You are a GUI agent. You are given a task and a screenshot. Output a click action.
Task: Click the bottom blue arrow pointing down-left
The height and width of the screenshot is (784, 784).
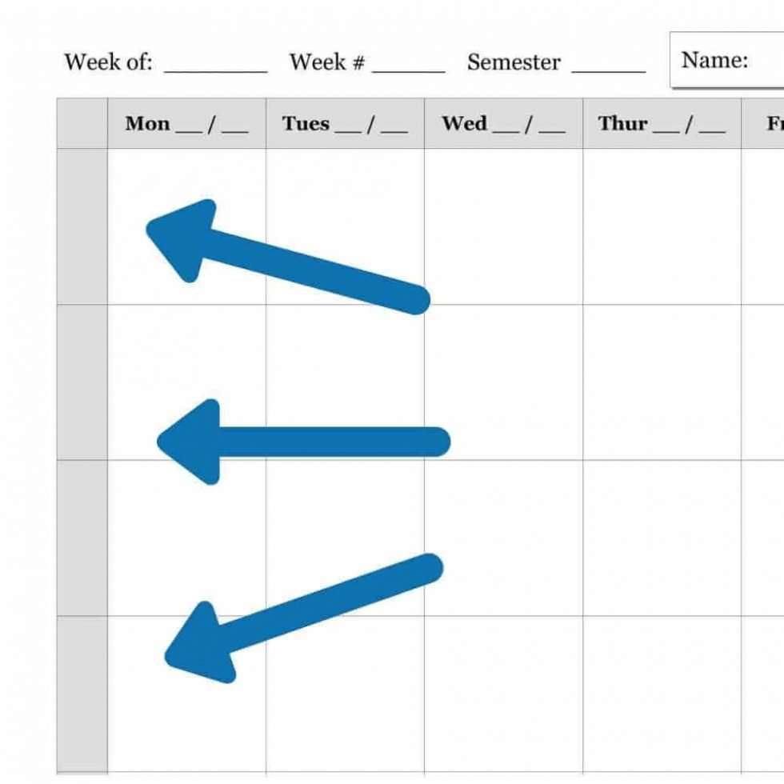pyautogui.click(x=302, y=610)
